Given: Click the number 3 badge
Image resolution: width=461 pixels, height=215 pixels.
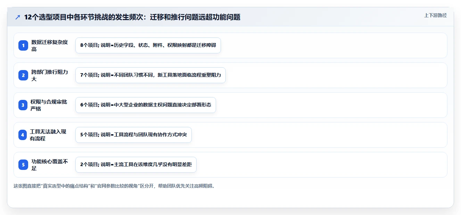Looking at the screenshot, I should pos(23,105).
